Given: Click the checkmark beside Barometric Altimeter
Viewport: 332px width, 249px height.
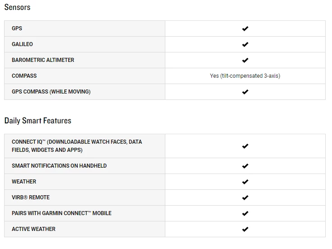Looking at the screenshot, I should tap(245, 60).
